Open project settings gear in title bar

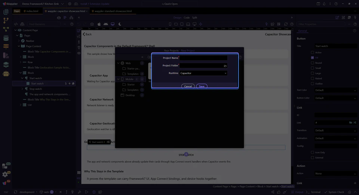pyautogui.click(x=70, y=4)
